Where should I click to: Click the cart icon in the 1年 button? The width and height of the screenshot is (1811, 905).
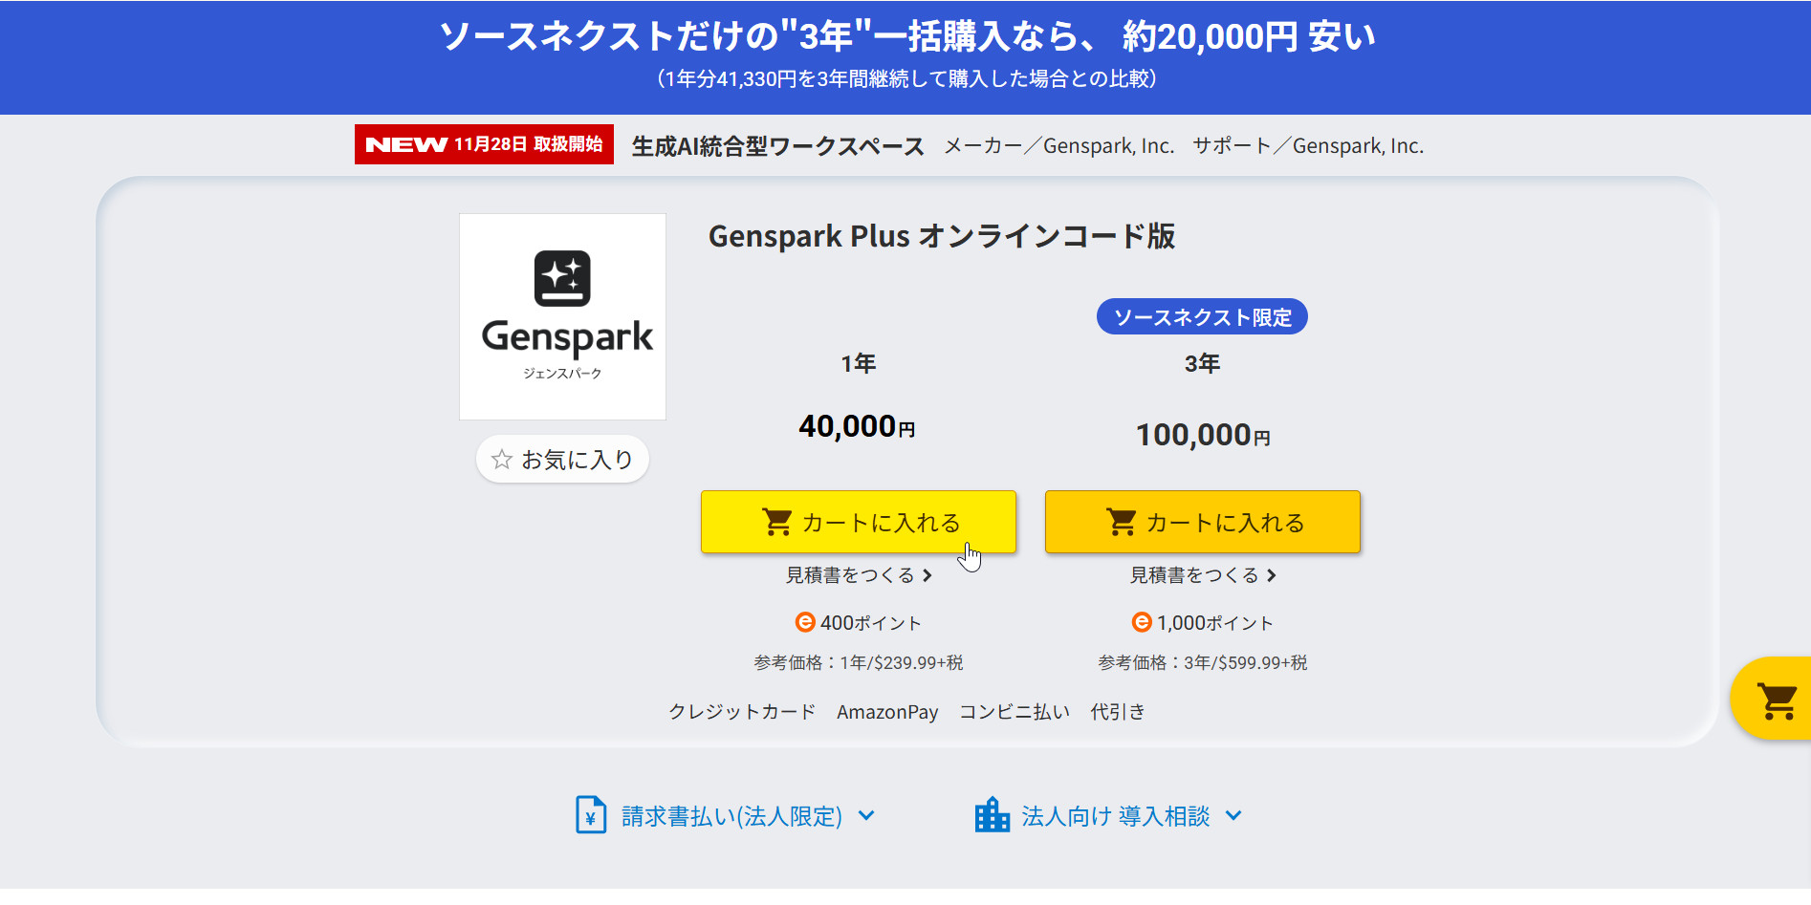coord(776,522)
